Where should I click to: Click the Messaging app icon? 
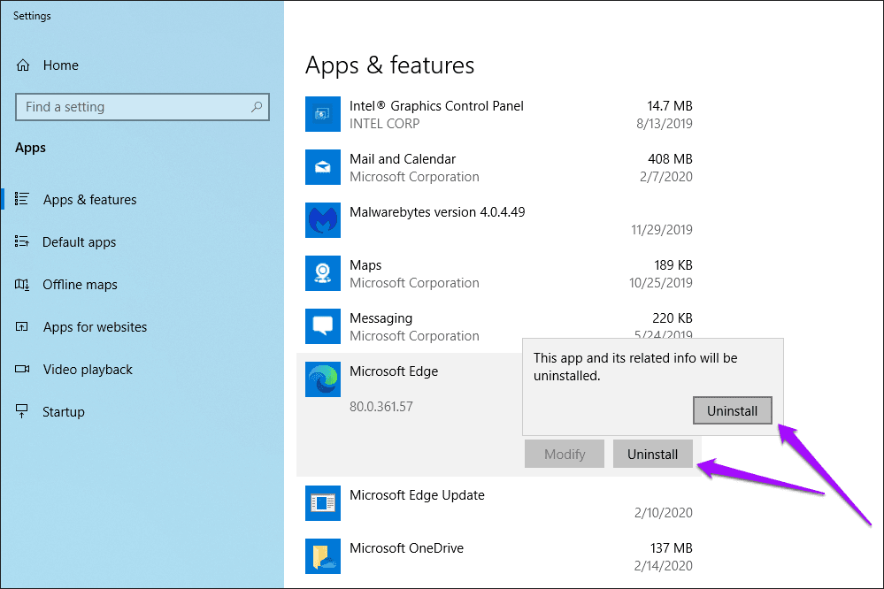(x=323, y=325)
